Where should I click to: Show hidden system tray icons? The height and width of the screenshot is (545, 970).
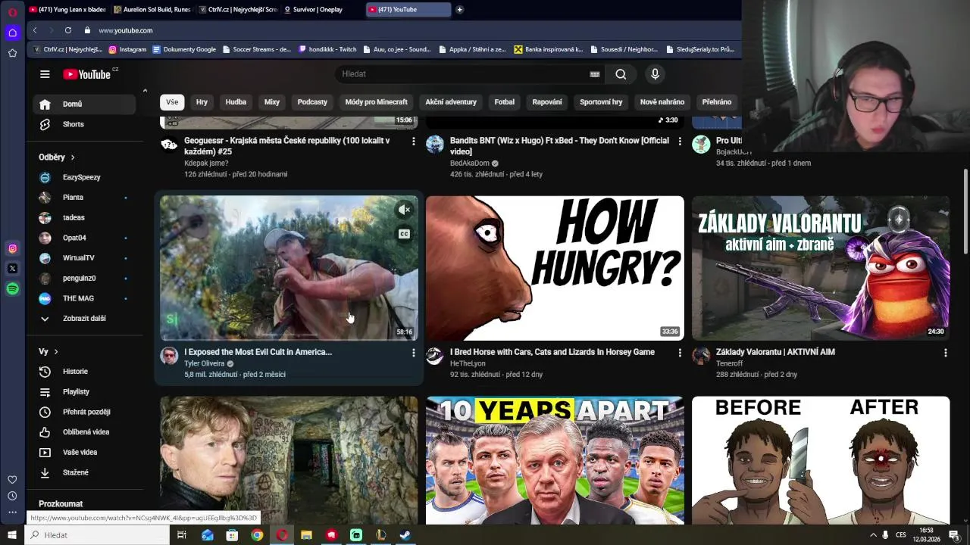click(873, 535)
